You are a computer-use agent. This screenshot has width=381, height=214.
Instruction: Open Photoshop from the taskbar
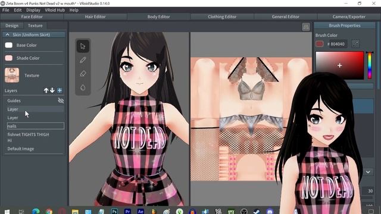[114, 212]
